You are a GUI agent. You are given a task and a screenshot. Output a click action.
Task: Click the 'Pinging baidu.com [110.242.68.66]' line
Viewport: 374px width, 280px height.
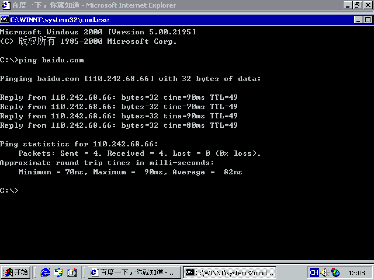coord(130,79)
